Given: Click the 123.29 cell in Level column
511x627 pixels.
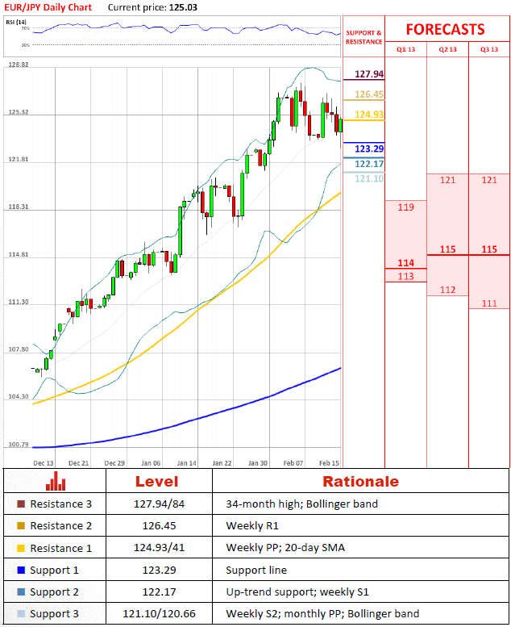Looking at the screenshot, I should (159, 570).
